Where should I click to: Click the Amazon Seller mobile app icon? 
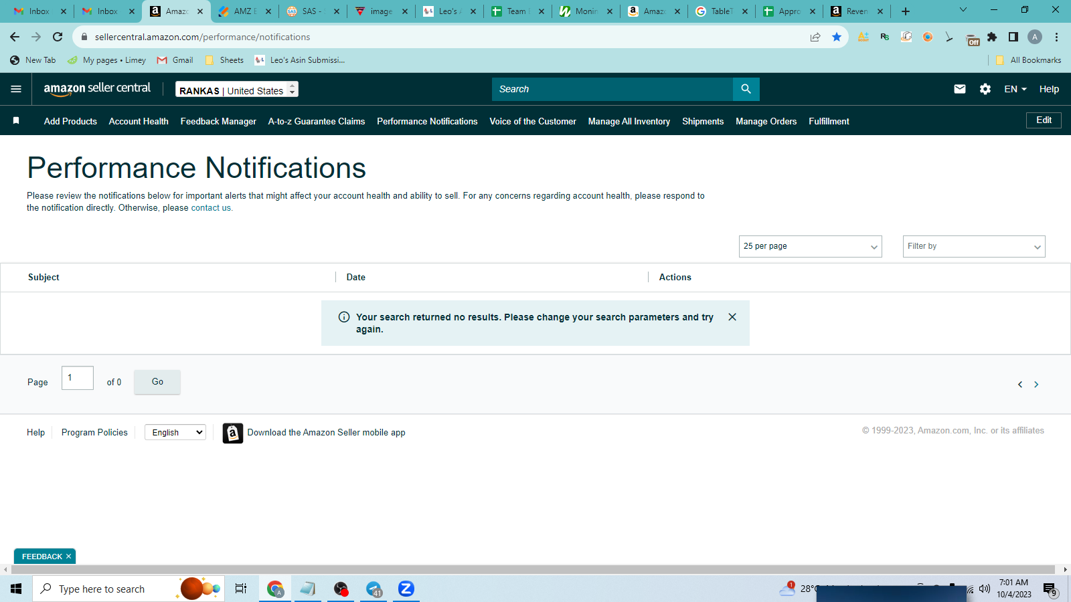coord(233,433)
